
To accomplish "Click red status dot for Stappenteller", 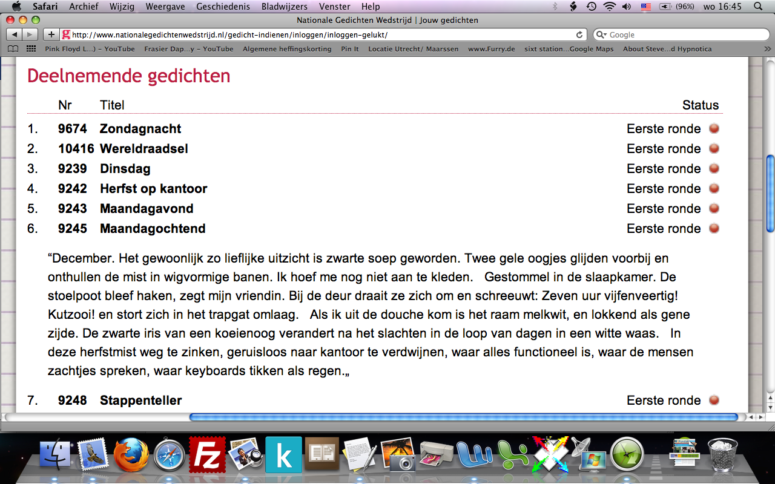I will point(714,400).
